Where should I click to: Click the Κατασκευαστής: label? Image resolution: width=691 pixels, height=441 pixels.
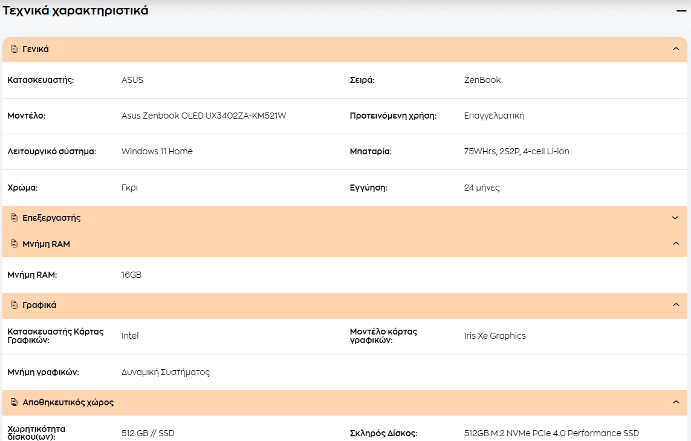click(x=41, y=80)
